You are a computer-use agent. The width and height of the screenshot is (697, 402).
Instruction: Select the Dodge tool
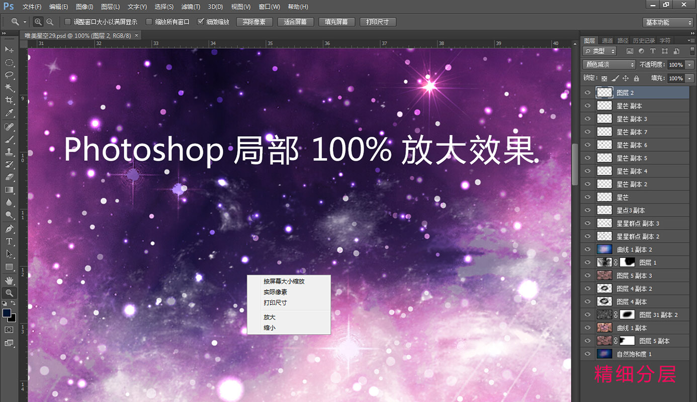click(x=9, y=215)
